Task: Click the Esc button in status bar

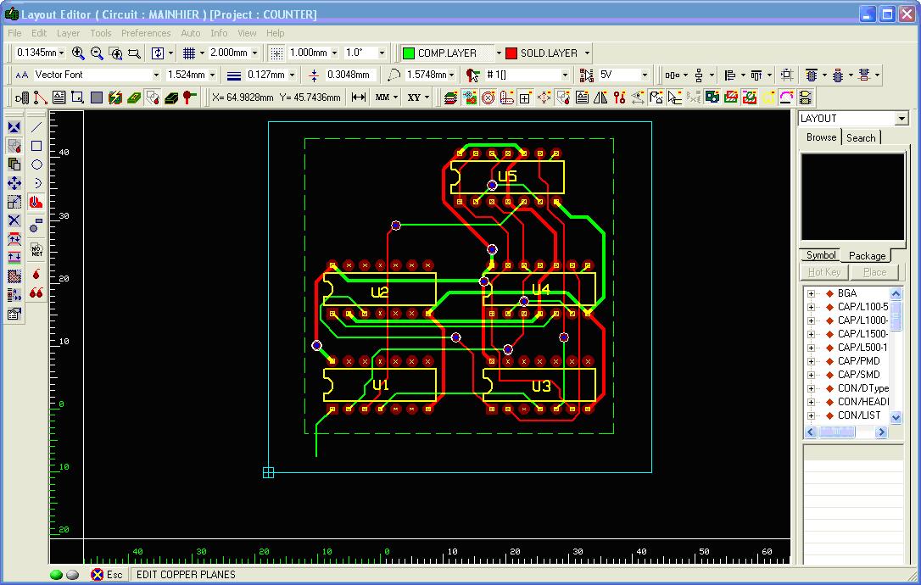Action: coord(107,575)
